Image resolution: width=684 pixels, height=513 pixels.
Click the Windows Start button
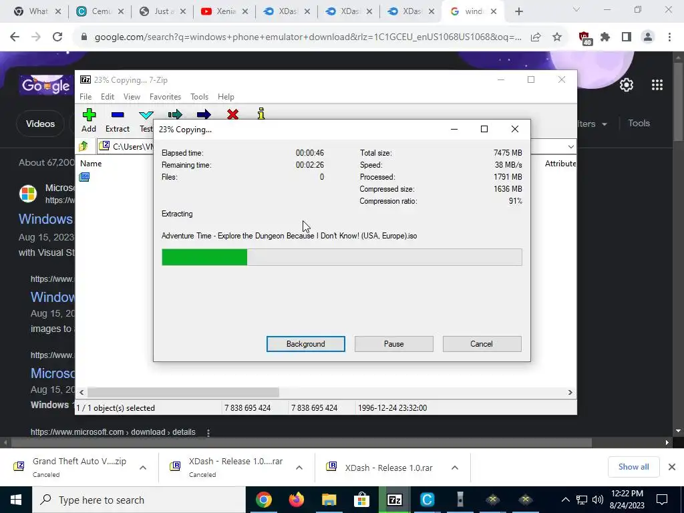[x=16, y=500]
